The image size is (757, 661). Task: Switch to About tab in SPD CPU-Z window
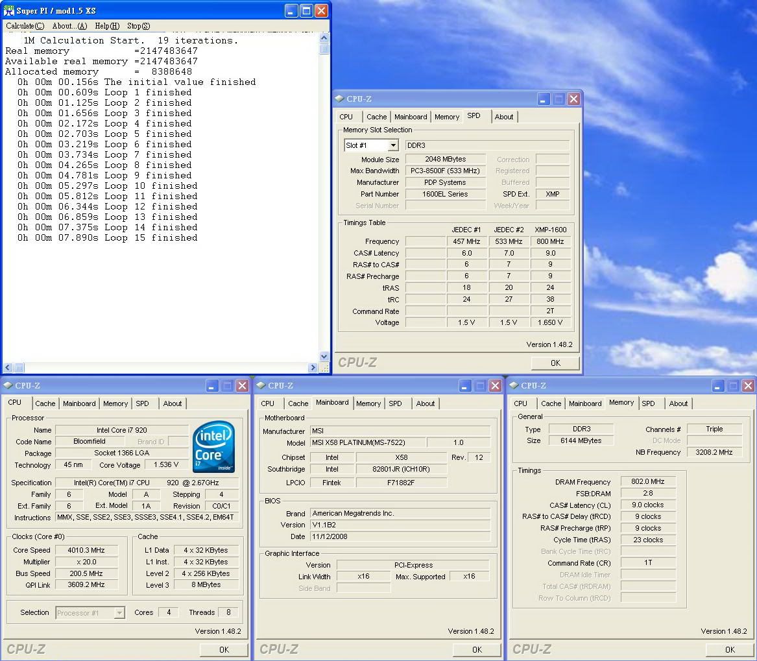coord(504,117)
